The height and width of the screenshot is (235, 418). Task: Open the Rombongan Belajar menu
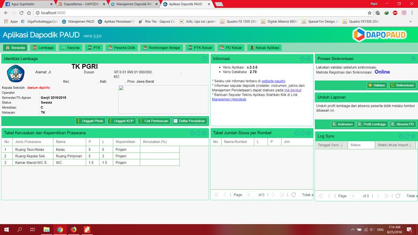coord(162,48)
